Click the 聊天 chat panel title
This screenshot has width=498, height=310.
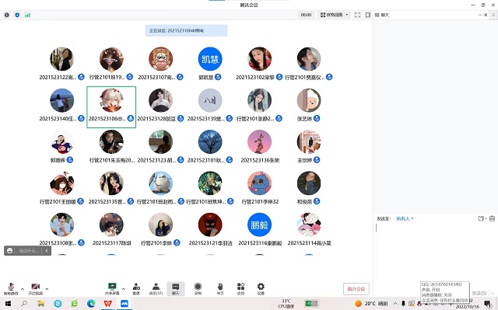tap(385, 15)
